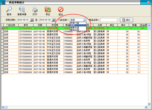Image resolution: width=152 pixels, height=110 pixels.
Task: Click the 退出 exit icon
Action: point(61,9)
